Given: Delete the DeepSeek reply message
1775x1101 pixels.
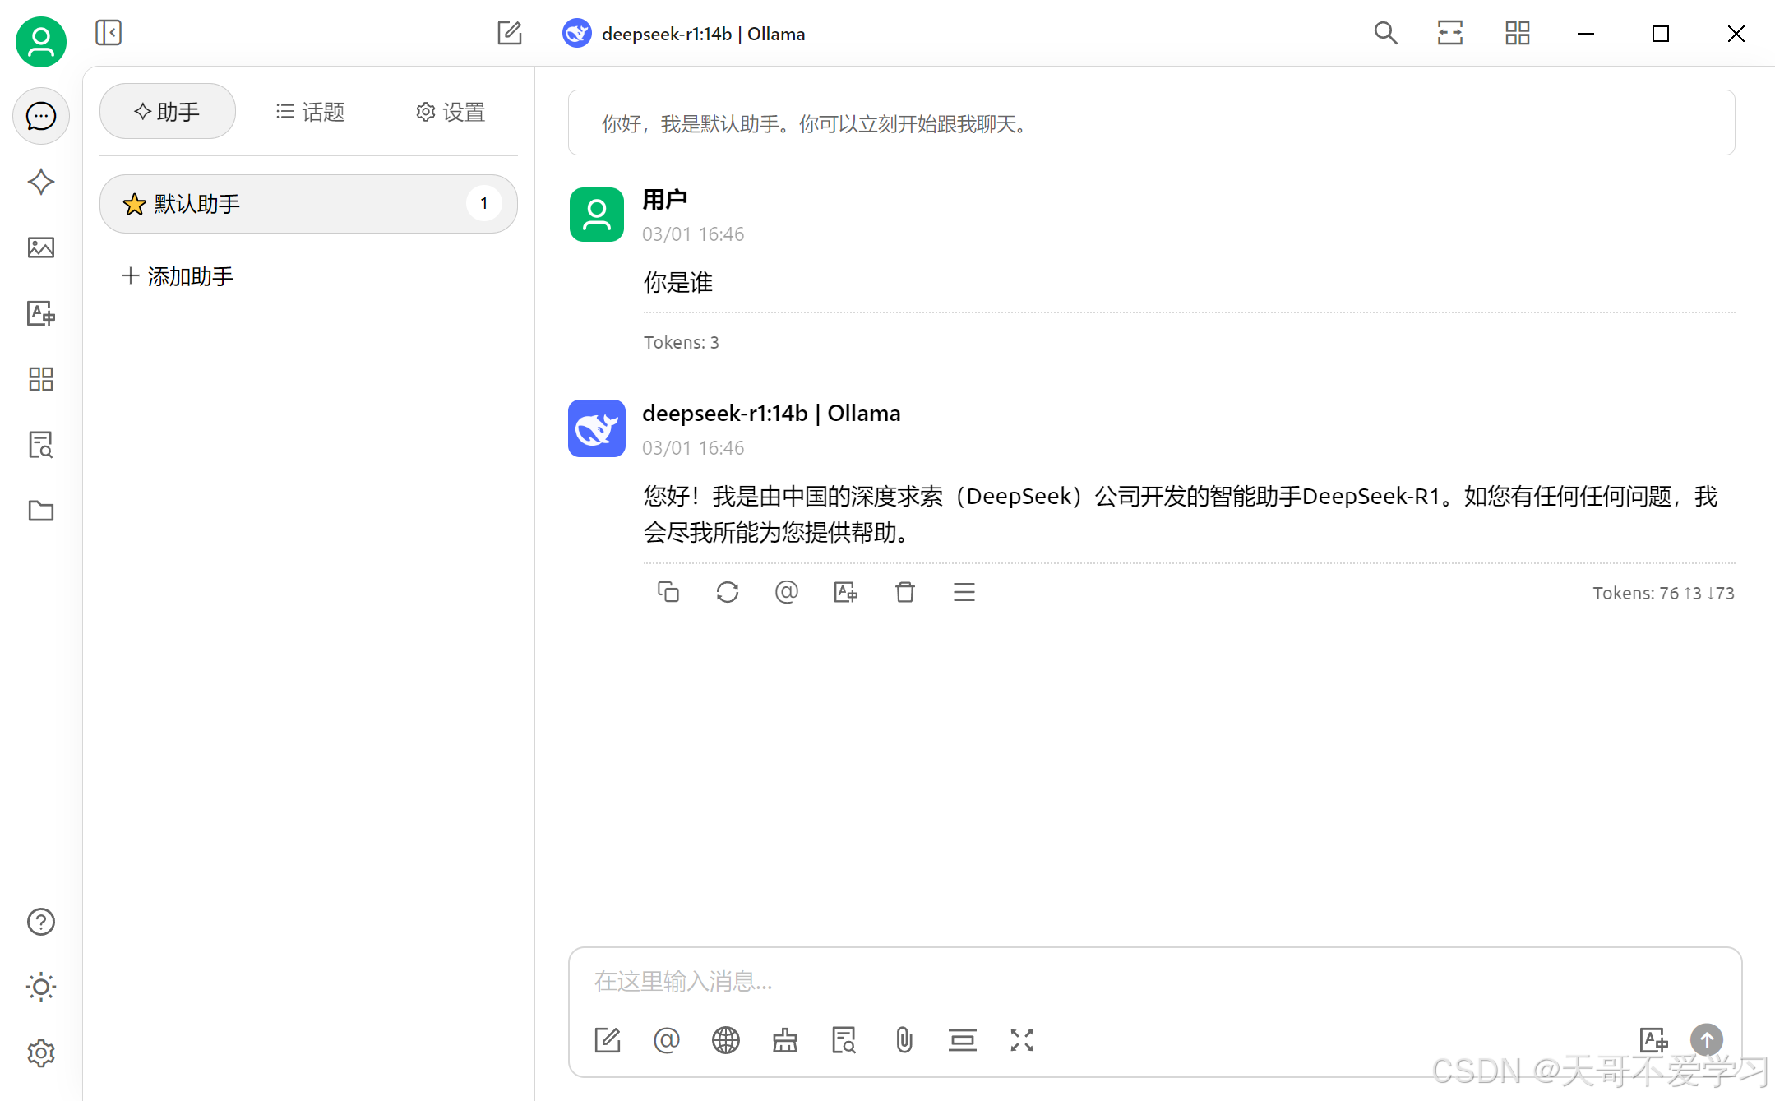Looking at the screenshot, I should tap(904, 592).
